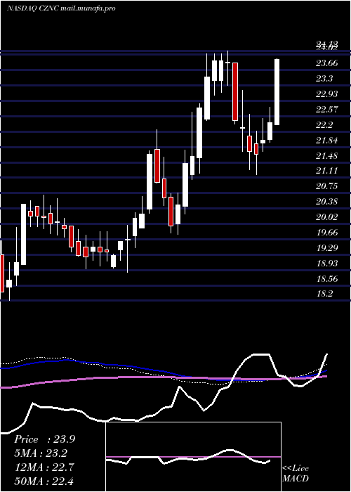Click the 50MA : 22.4 readout
Screen dimensions: 351x492
point(44,481)
